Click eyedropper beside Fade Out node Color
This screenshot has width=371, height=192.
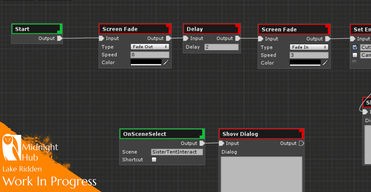click(166, 62)
